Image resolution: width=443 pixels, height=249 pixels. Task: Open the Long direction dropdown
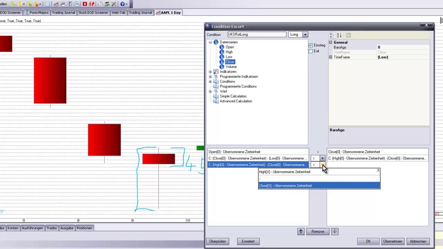[x=305, y=35]
